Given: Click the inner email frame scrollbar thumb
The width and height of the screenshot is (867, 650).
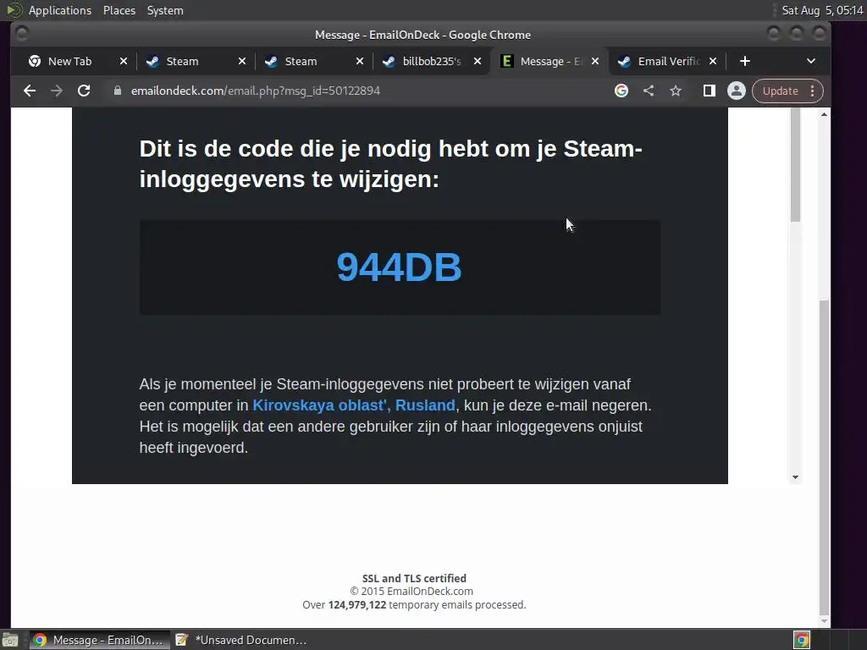Looking at the screenshot, I should (x=795, y=165).
